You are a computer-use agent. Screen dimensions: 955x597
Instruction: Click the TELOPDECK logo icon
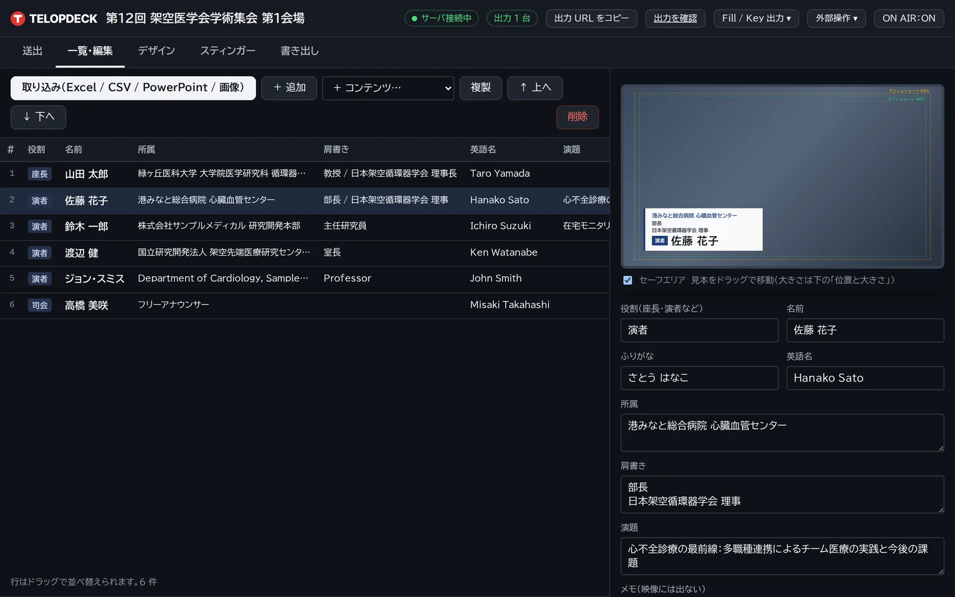(18, 19)
